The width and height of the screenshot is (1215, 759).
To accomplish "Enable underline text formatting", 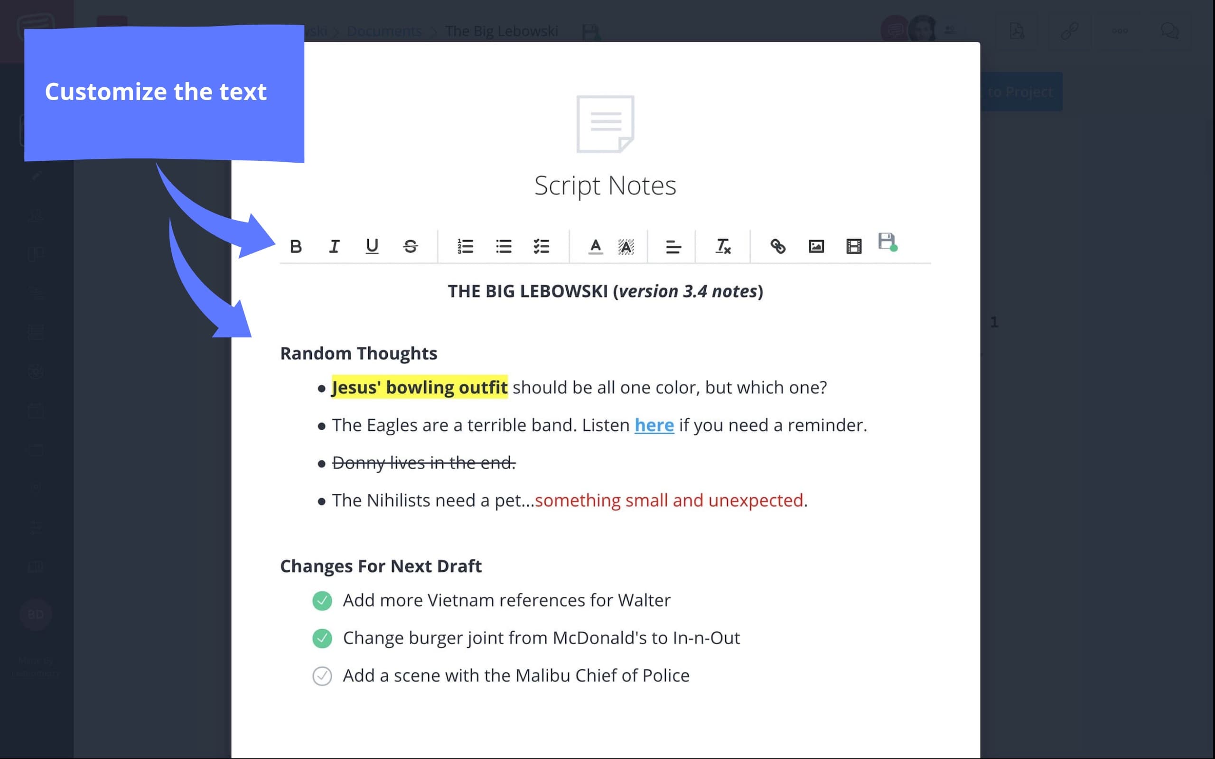I will [372, 246].
